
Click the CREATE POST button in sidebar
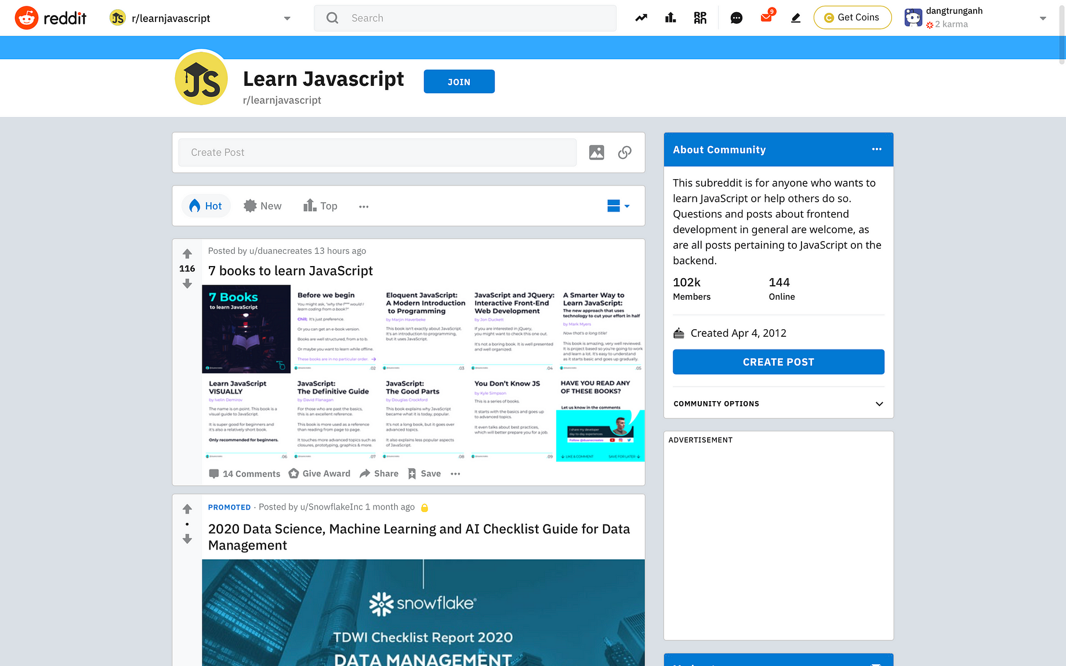[778, 362]
